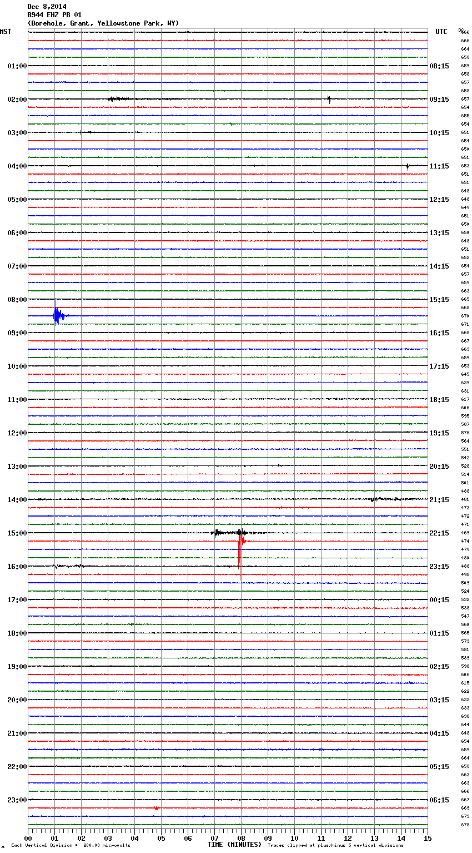472x853 pixels.
Task: Click the 17:15 UTC time label
Action: click(x=439, y=366)
